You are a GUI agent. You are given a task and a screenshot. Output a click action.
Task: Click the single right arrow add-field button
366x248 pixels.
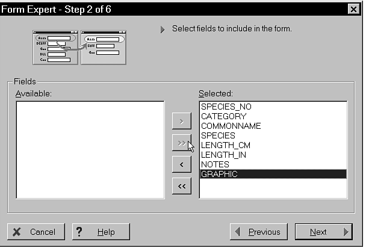[181, 120]
